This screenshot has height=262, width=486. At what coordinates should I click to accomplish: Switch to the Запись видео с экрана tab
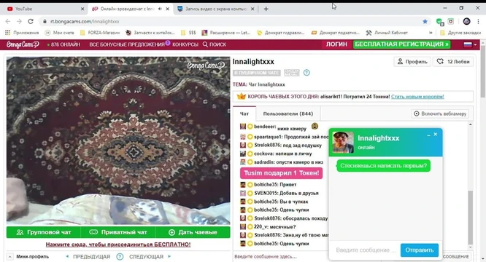tap(216, 9)
